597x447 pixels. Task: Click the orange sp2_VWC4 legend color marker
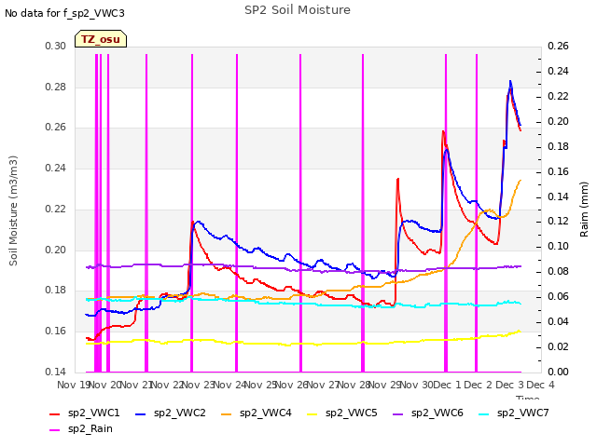point(227,413)
